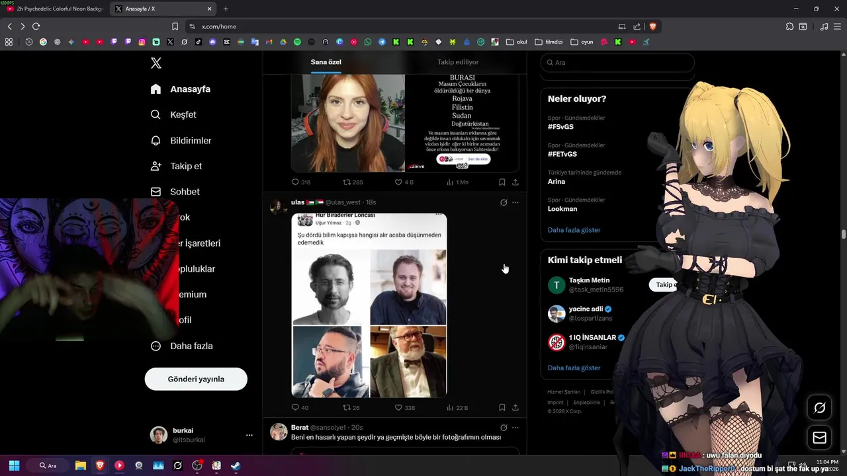Reload the current page
The image size is (847, 476).
coord(36,26)
